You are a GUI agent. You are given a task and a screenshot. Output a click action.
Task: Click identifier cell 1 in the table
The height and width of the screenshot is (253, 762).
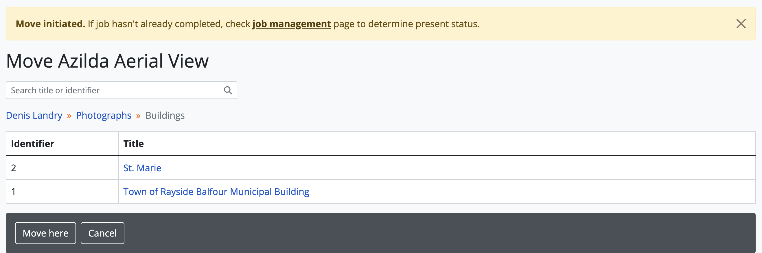14,191
